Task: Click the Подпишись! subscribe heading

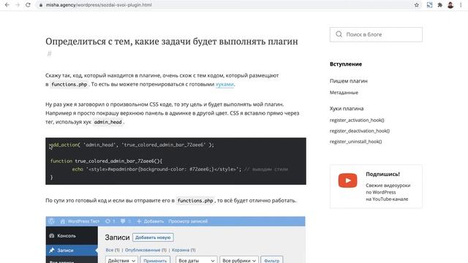Action: tap(383, 174)
